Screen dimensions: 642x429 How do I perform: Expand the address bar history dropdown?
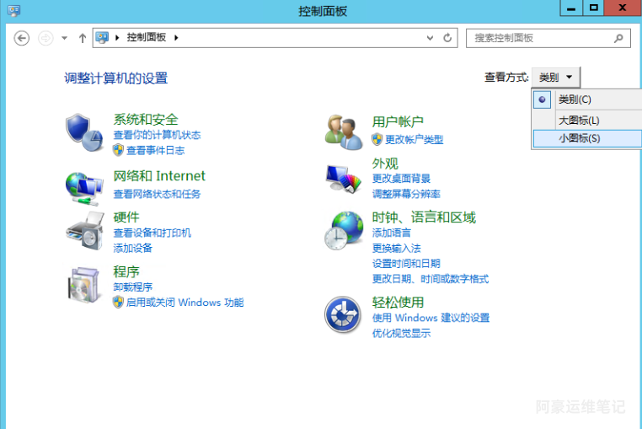pos(430,38)
